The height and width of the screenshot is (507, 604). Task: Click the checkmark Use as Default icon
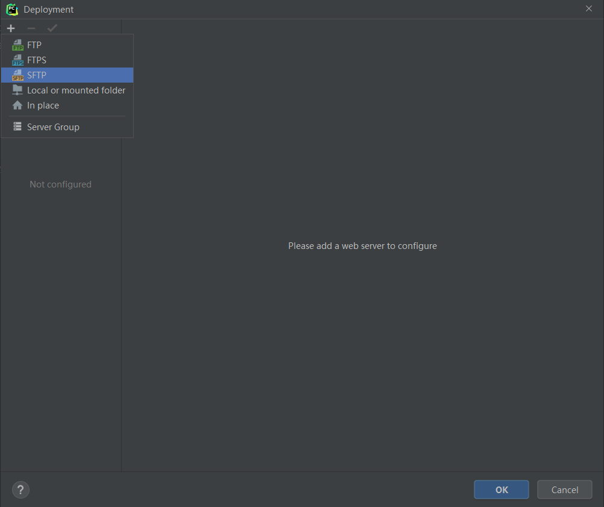pyautogui.click(x=52, y=28)
